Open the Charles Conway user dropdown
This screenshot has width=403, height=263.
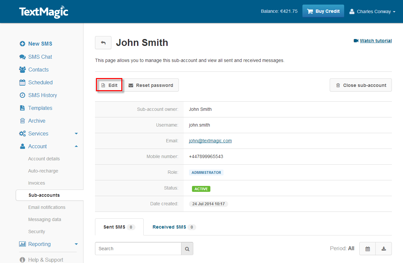point(372,11)
